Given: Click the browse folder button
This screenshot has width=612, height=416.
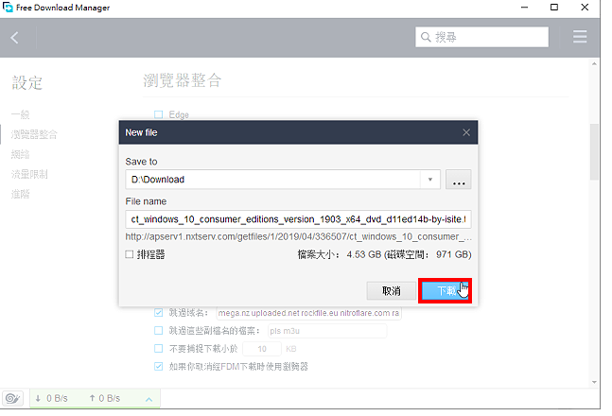Looking at the screenshot, I should 458,180.
